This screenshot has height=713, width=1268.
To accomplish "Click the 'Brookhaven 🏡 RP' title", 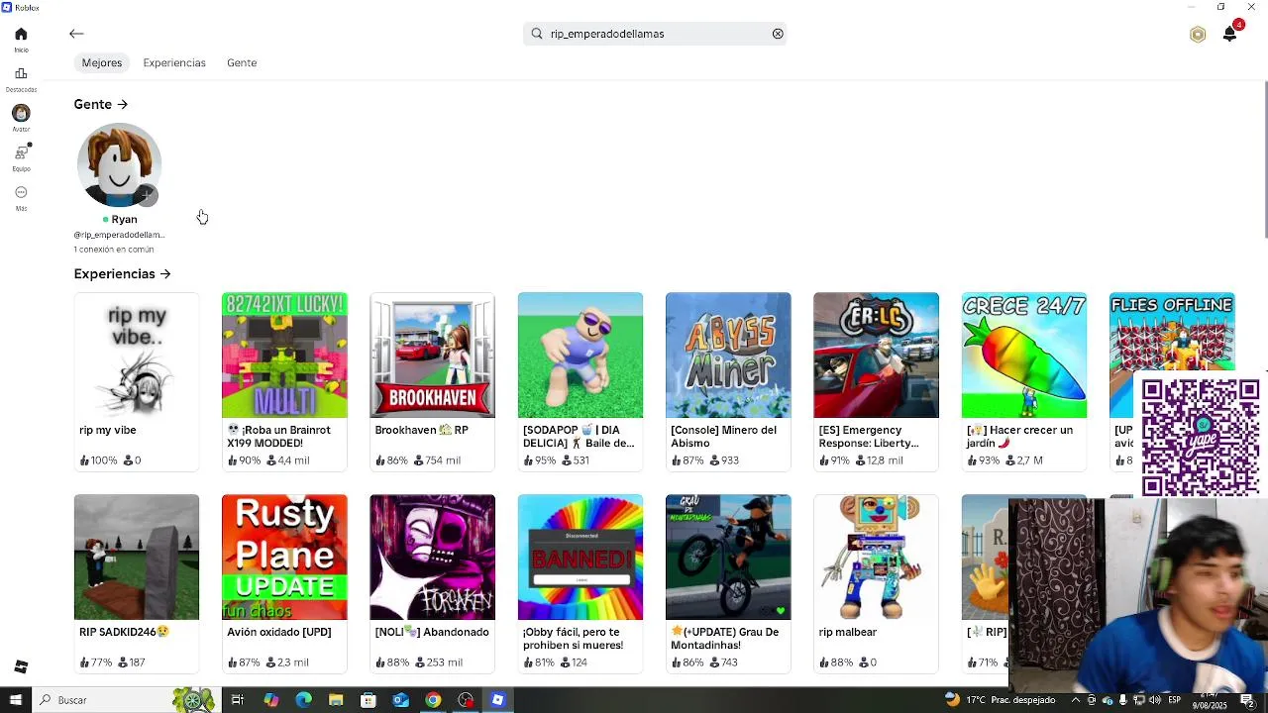I will click(x=421, y=430).
